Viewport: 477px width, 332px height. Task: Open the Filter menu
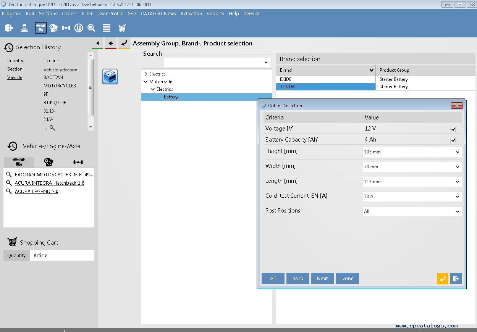point(87,13)
